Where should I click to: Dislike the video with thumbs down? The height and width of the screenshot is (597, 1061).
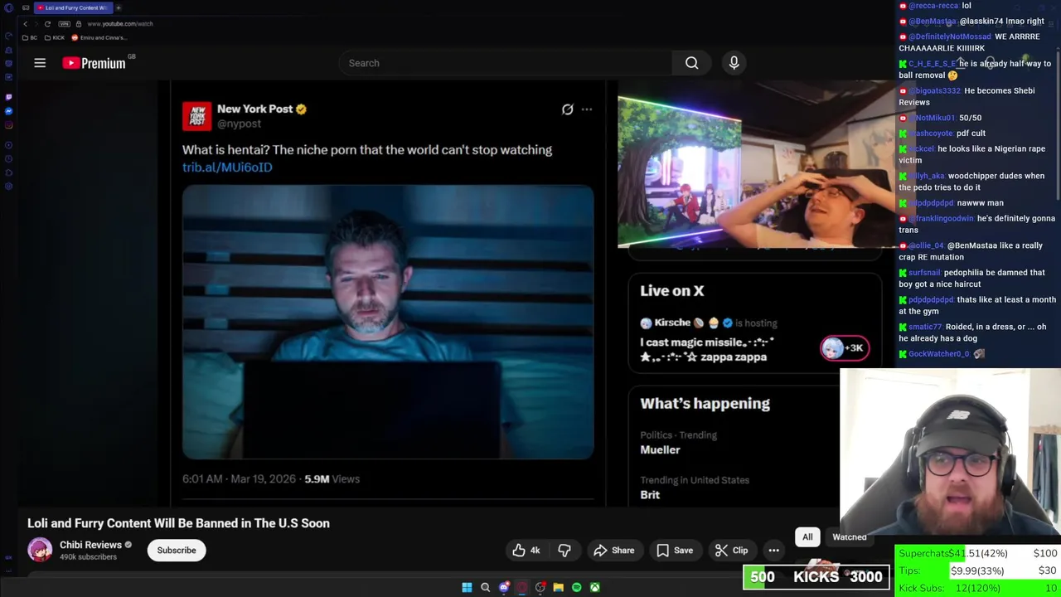(564, 551)
